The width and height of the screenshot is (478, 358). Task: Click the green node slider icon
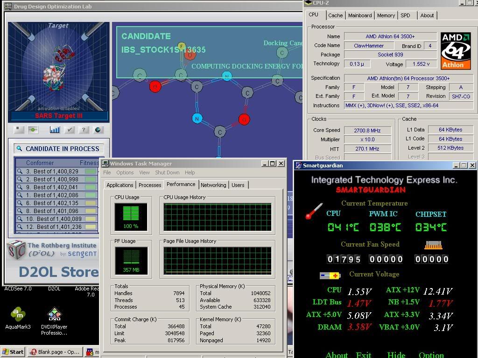point(33,130)
